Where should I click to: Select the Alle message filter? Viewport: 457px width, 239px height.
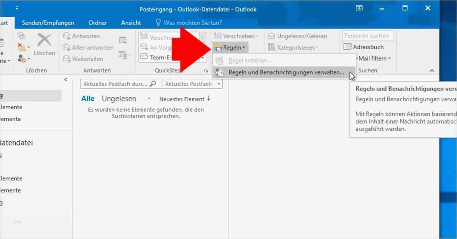88,98
